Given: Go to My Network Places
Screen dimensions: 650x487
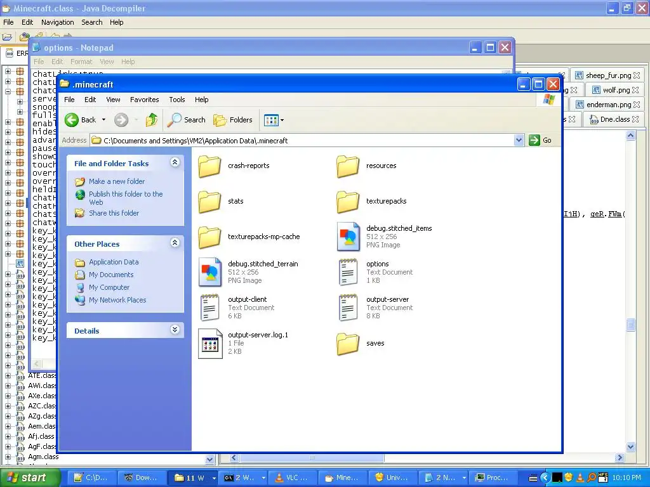Looking at the screenshot, I should pyautogui.click(x=117, y=300).
